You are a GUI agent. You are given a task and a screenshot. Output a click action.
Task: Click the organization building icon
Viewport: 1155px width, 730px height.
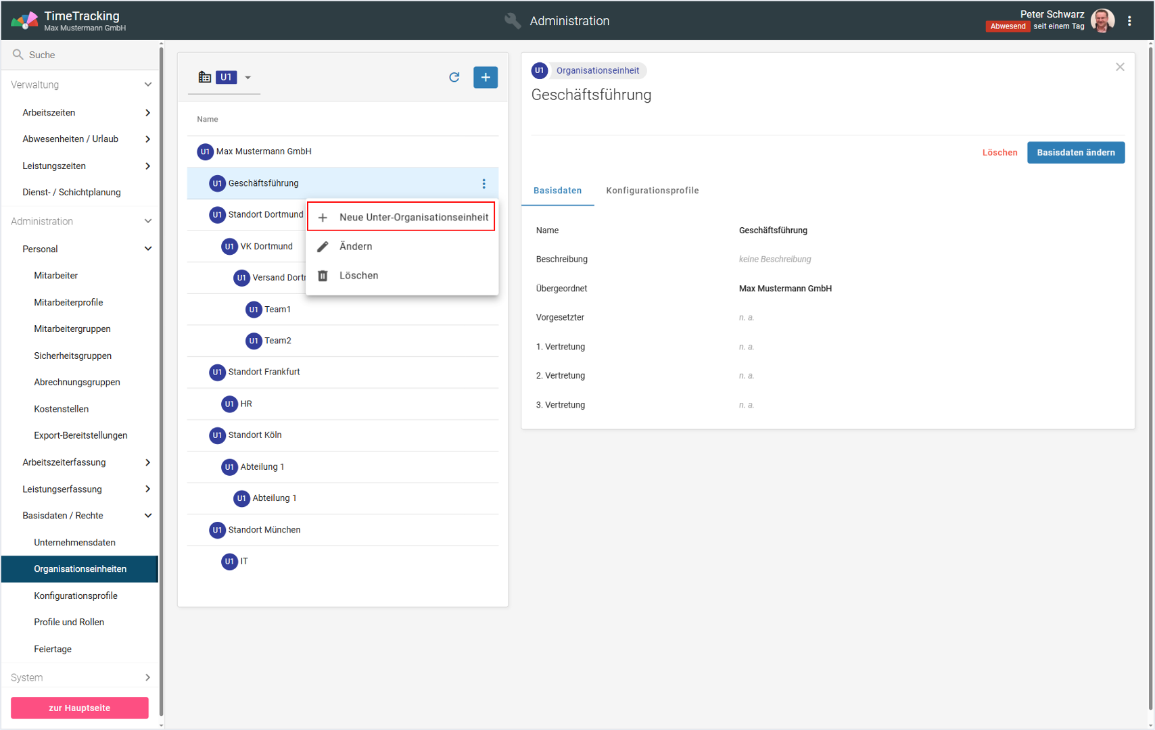click(x=204, y=77)
